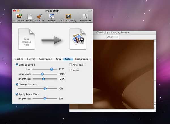Close the Image Smith window

(14, 10)
